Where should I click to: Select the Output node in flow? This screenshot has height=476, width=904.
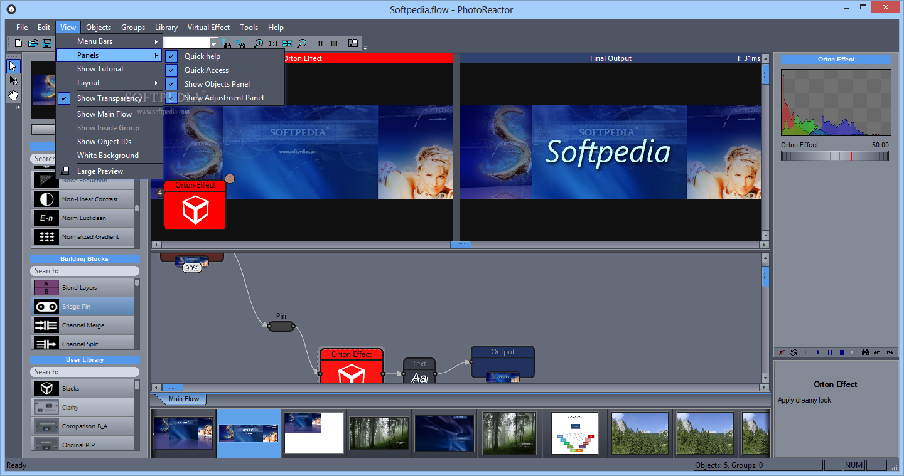click(x=503, y=362)
